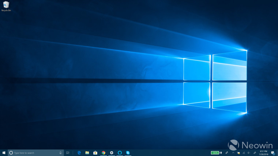
Task: Click the power plug charging icon
Action: (x=221, y=153)
